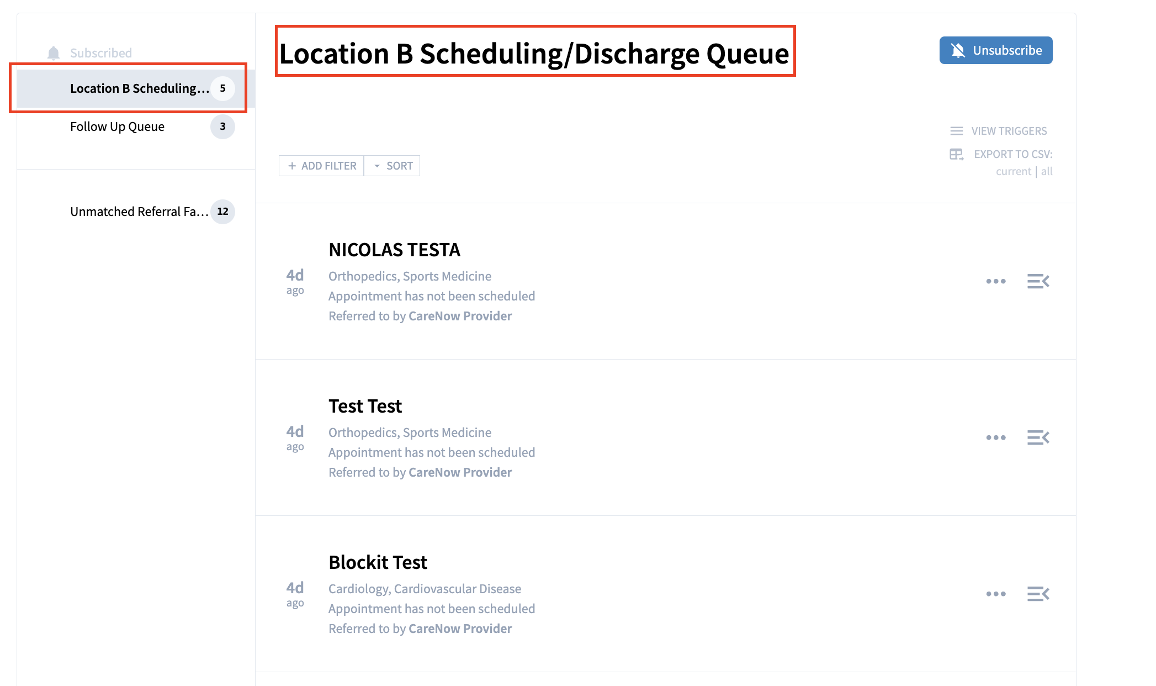Click the Unmatched Referral badge 12
This screenshot has width=1156, height=686.
coord(222,212)
